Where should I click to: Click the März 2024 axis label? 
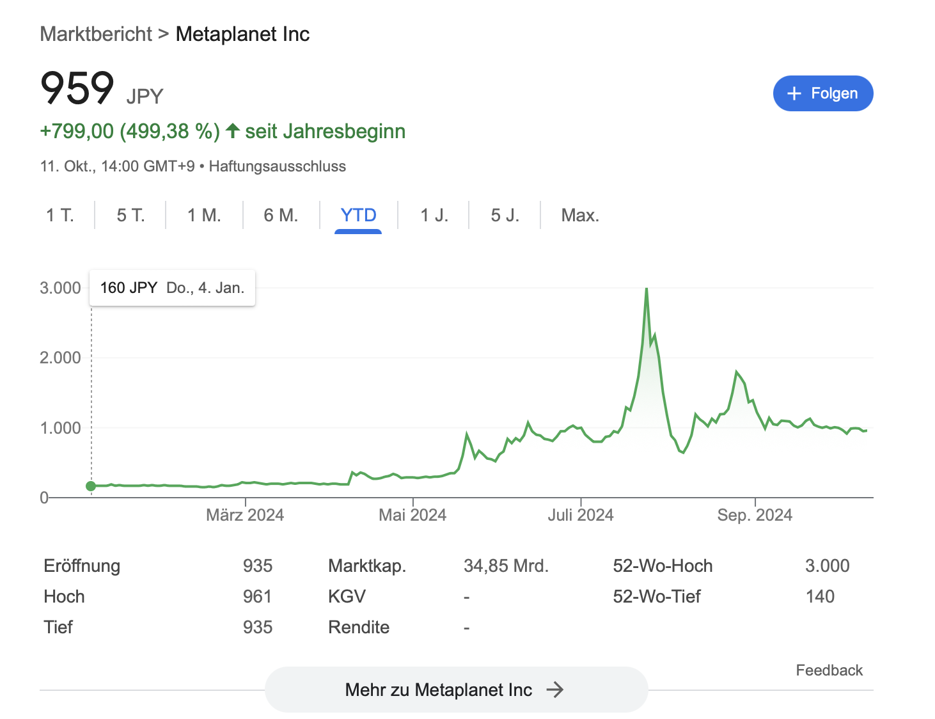[245, 515]
